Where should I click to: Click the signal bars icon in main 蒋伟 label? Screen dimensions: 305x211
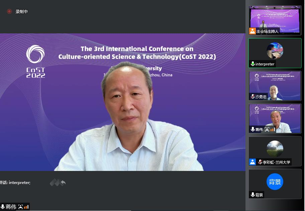[26, 207]
